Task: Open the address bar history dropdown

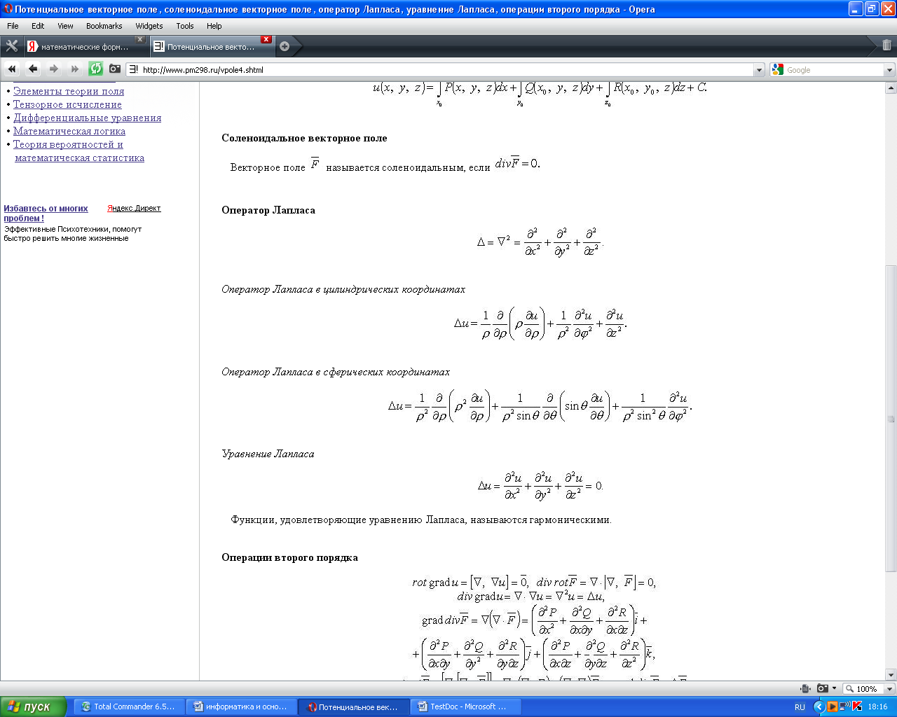Action: tap(759, 70)
